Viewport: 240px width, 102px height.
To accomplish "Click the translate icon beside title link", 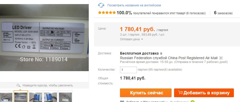I will click(x=101, y=5).
